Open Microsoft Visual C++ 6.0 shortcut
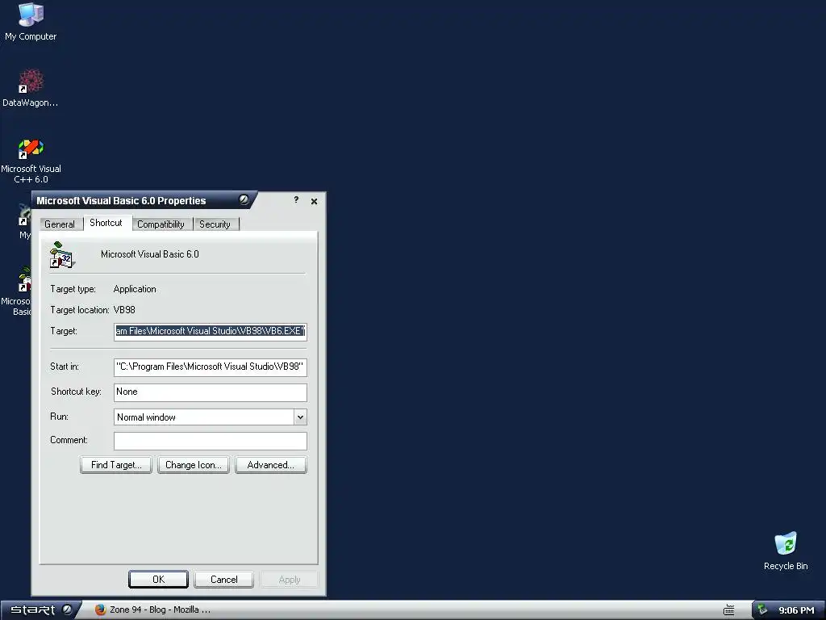Viewport: 826px width, 620px height. point(31,161)
